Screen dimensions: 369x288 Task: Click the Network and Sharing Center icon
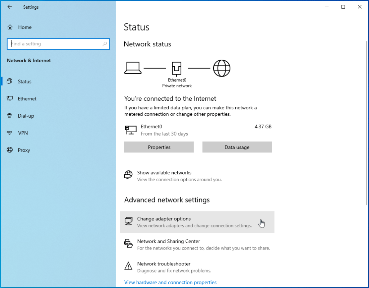click(x=128, y=243)
